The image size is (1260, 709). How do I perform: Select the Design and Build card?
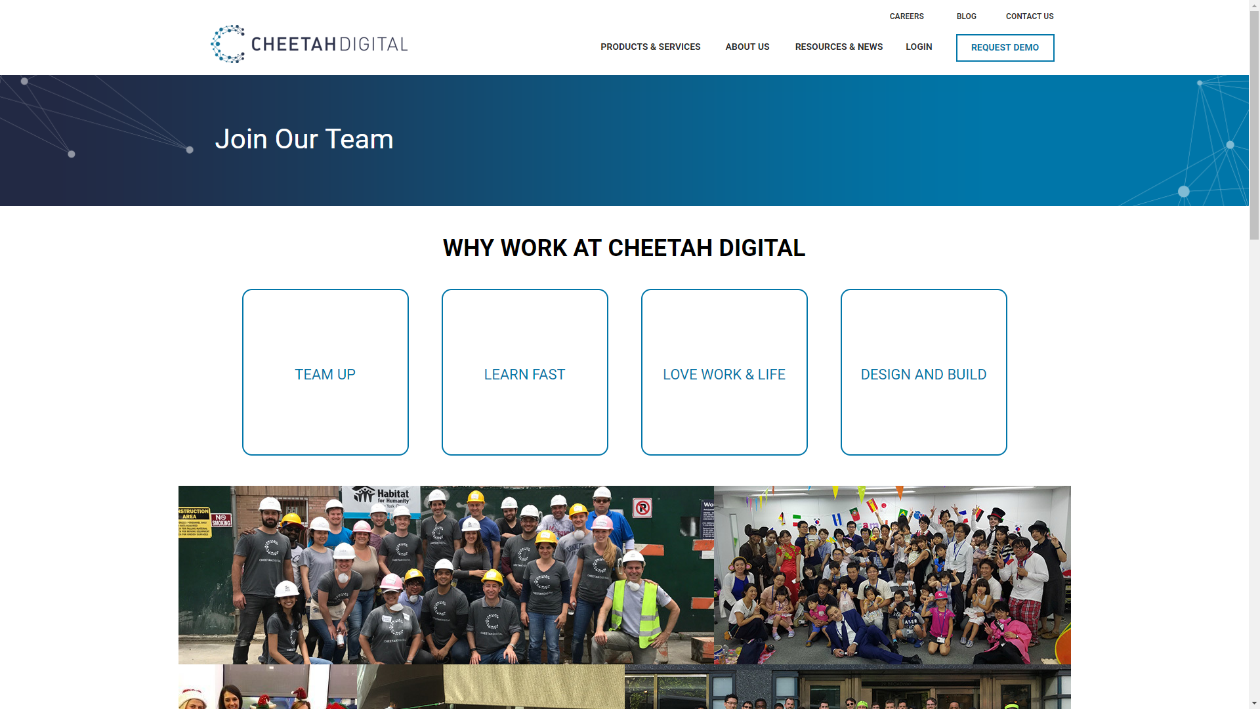click(924, 372)
